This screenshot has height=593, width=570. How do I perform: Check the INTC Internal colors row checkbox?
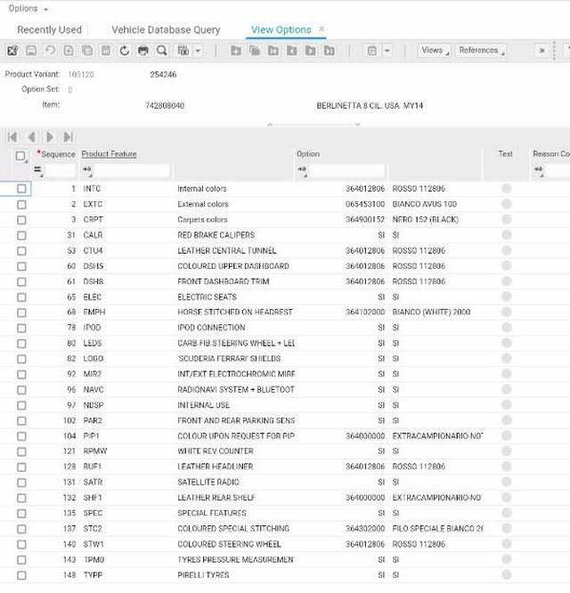21,189
